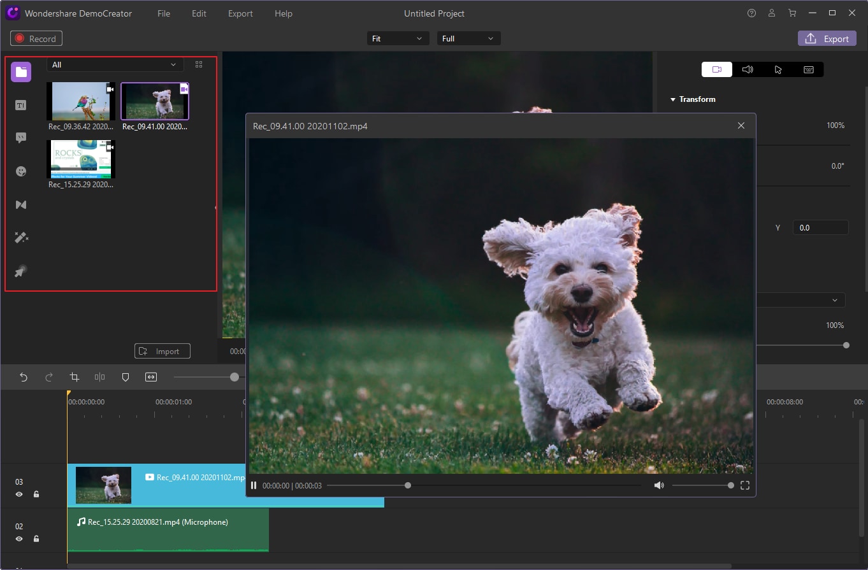Open the Captions panel in sidebar
Viewport: 868px width, 570px height.
tap(21, 105)
